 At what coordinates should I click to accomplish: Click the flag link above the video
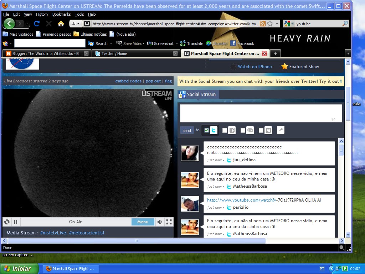pos(168,81)
